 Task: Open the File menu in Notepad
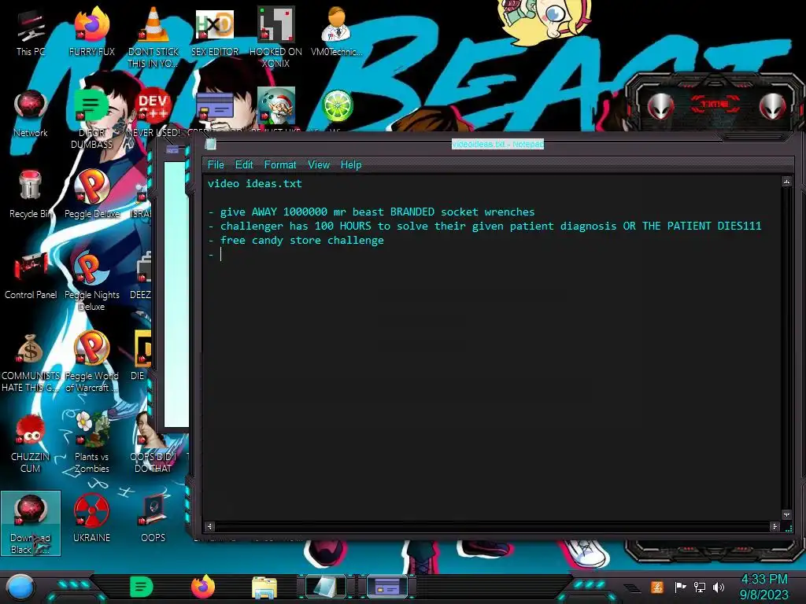click(216, 165)
